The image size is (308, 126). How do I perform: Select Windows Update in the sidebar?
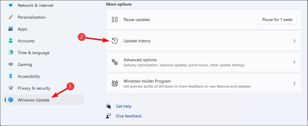point(33,100)
